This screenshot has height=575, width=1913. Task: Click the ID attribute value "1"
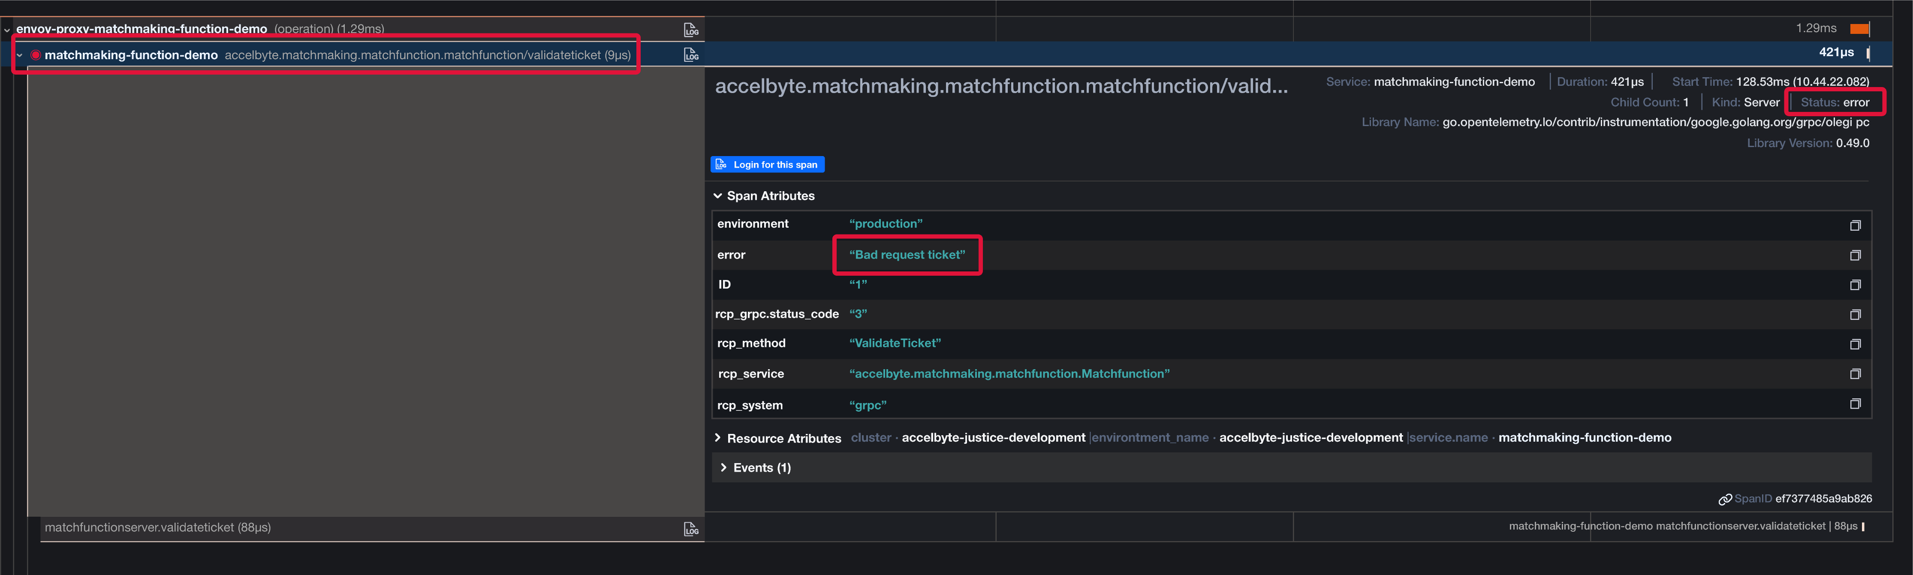point(858,284)
